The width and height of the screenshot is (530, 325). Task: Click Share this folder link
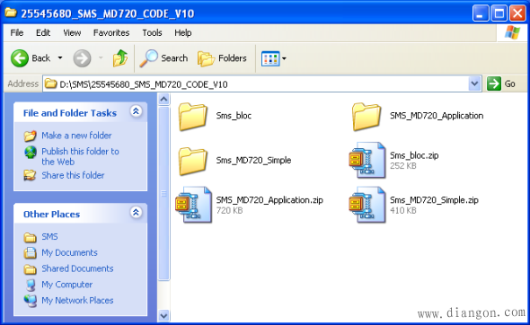(x=73, y=175)
